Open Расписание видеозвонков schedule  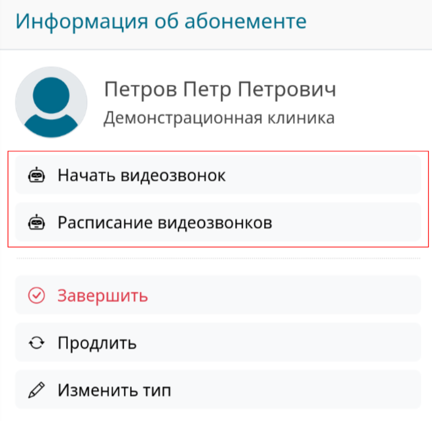165,222
